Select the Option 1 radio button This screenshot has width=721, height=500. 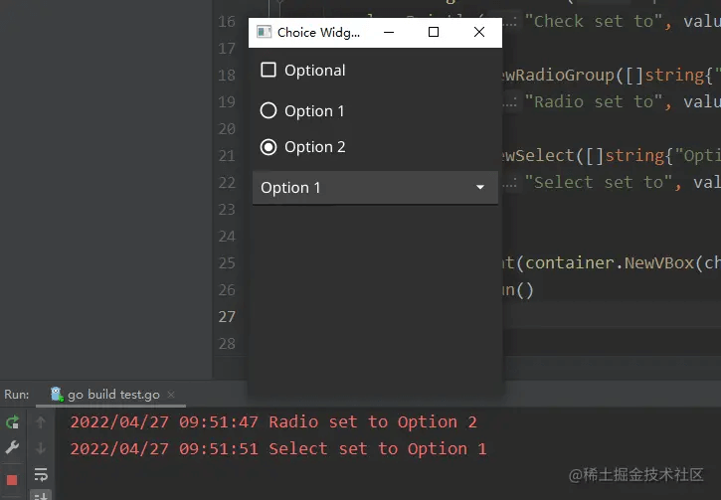tap(269, 111)
